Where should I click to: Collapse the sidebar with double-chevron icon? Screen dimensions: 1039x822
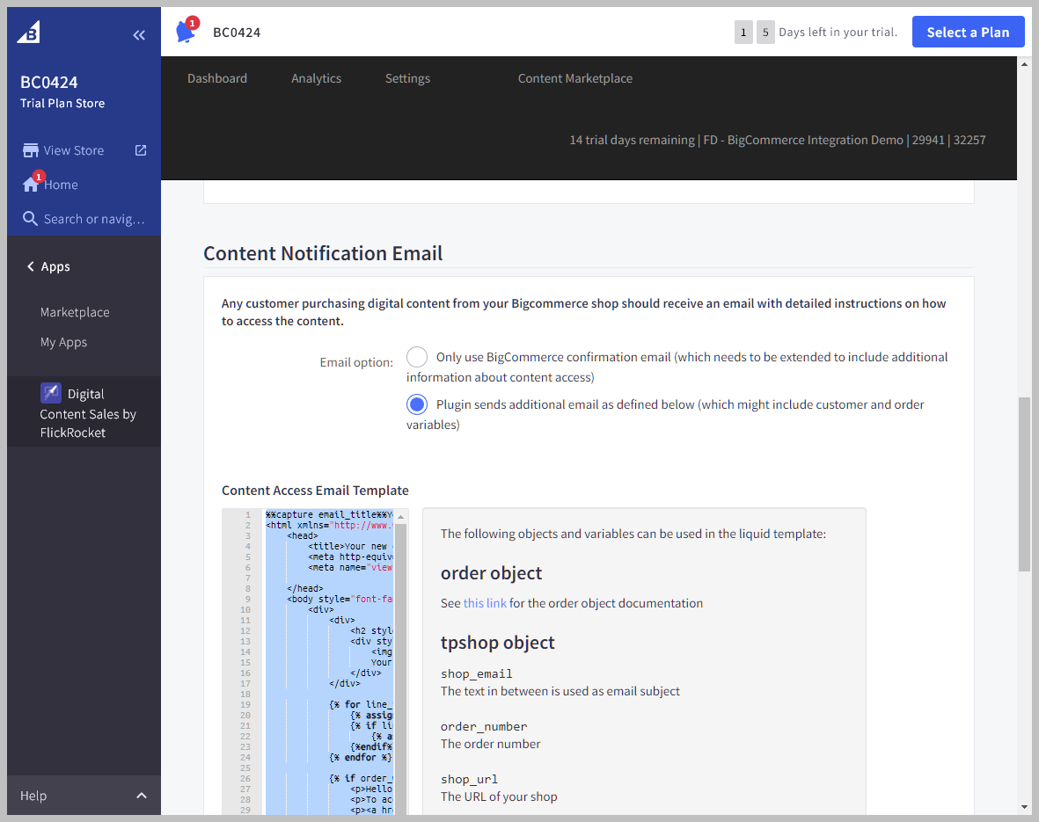pos(139,35)
